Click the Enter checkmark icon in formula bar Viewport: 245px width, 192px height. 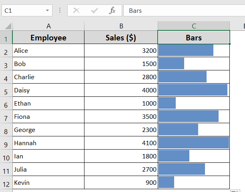tap(94, 11)
